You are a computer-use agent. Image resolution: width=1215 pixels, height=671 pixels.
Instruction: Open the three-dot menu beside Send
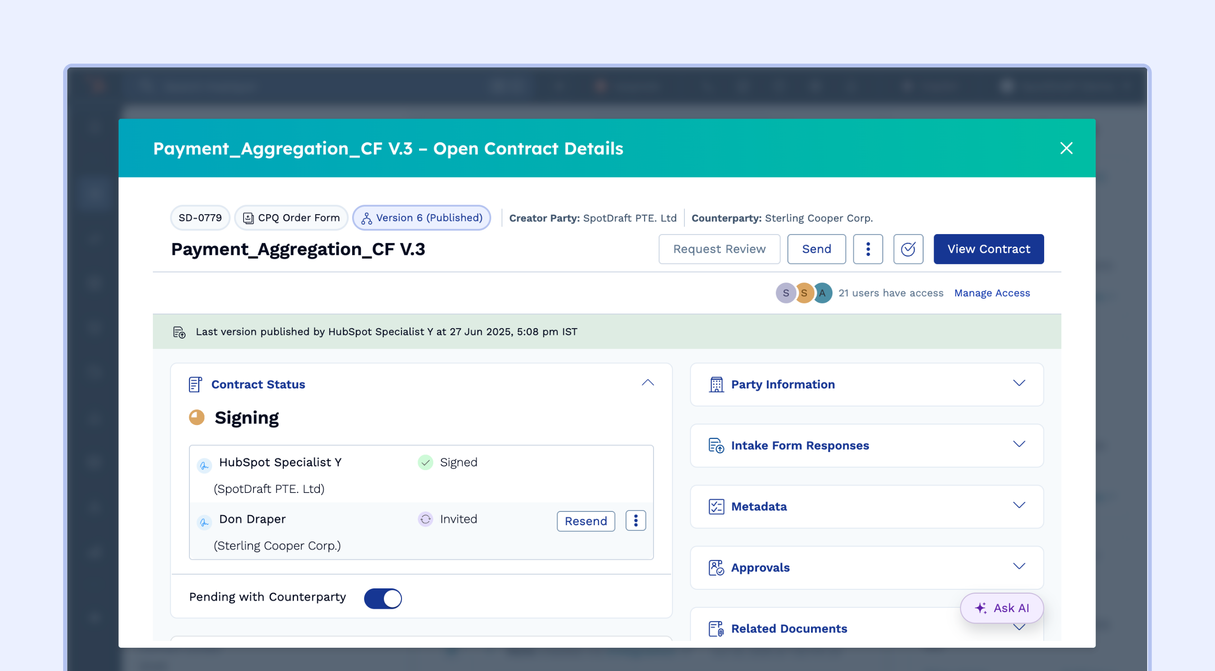coord(868,249)
